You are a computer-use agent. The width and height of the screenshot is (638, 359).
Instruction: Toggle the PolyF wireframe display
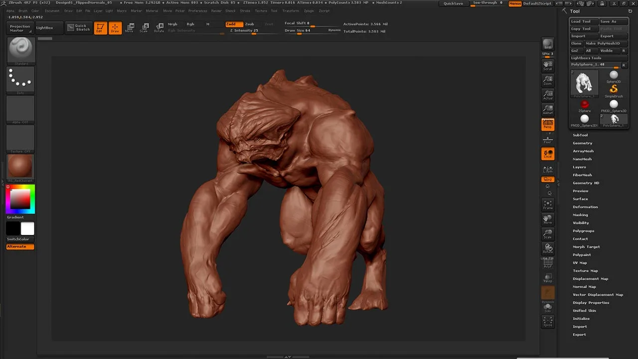click(548, 263)
